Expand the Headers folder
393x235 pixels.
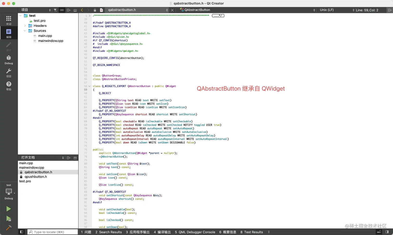(x=25, y=26)
